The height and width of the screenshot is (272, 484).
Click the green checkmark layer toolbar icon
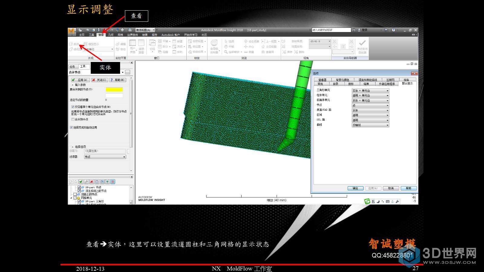[x=81, y=182]
